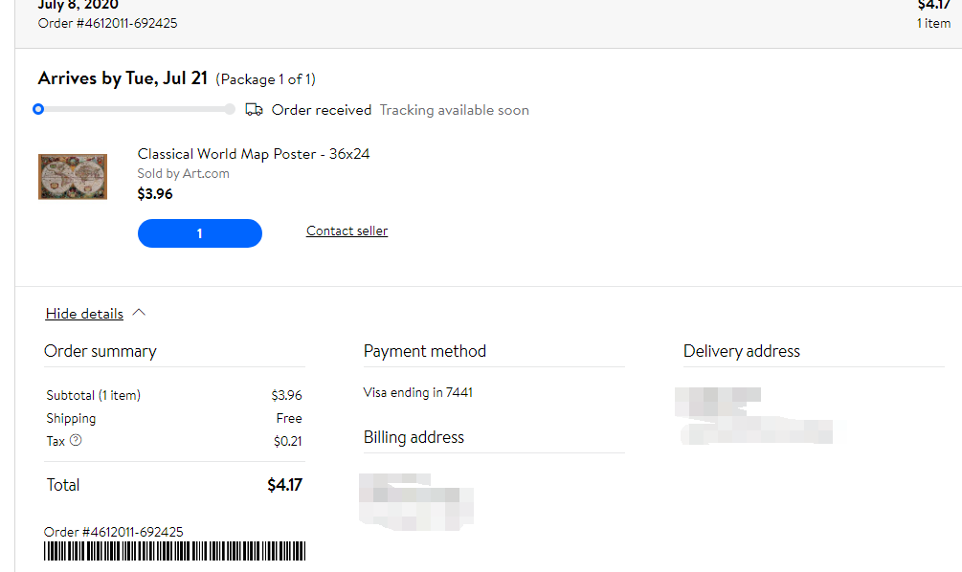Viewport: 962px width, 572px height.
Task: Click the blue progress tracker start dot
Action: click(38, 109)
